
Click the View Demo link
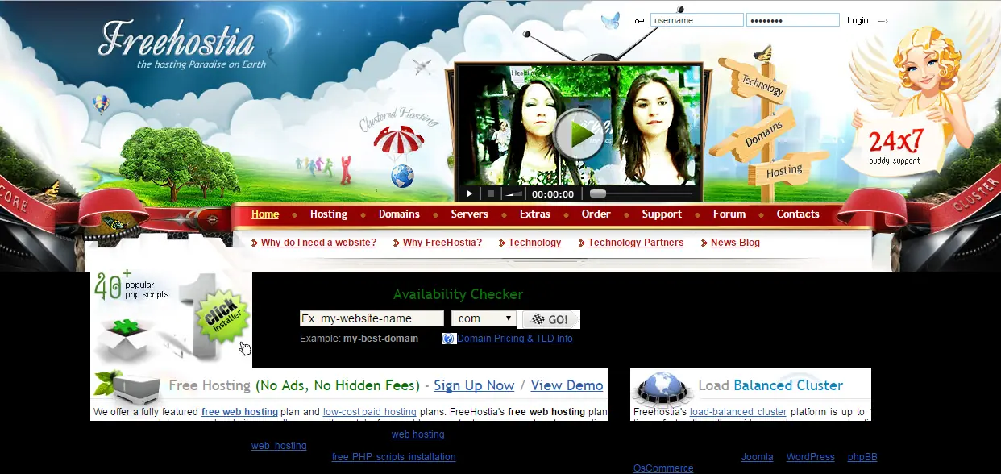pos(567,385)
